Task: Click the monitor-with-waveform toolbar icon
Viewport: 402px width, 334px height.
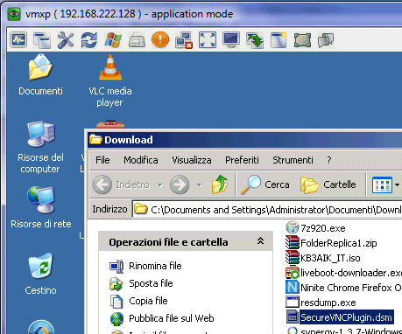Action: [x=18, y=40]
